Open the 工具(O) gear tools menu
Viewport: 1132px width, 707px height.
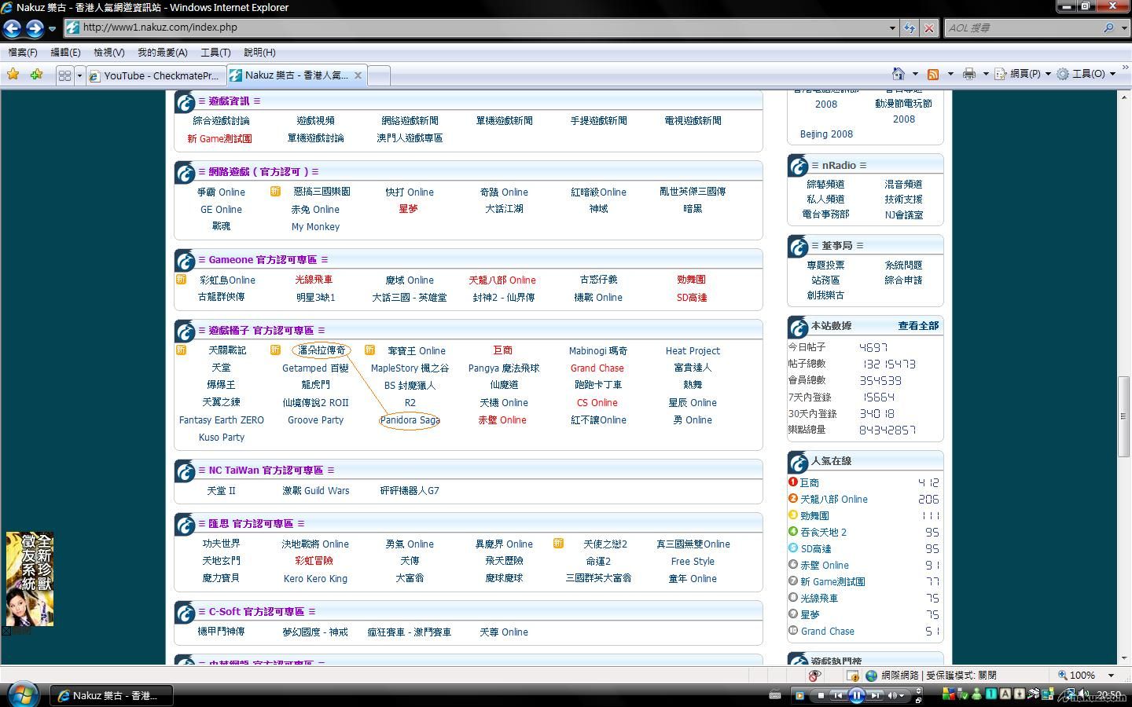(1086, 74)
